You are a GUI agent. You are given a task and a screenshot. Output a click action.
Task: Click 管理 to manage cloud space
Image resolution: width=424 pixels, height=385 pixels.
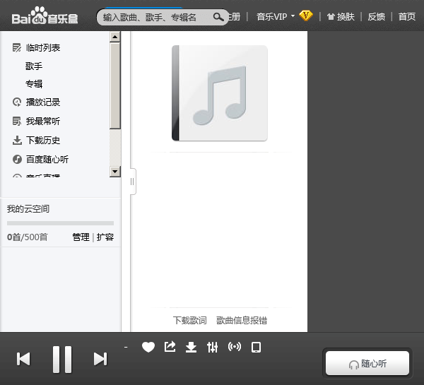click(x=81, y=237)
